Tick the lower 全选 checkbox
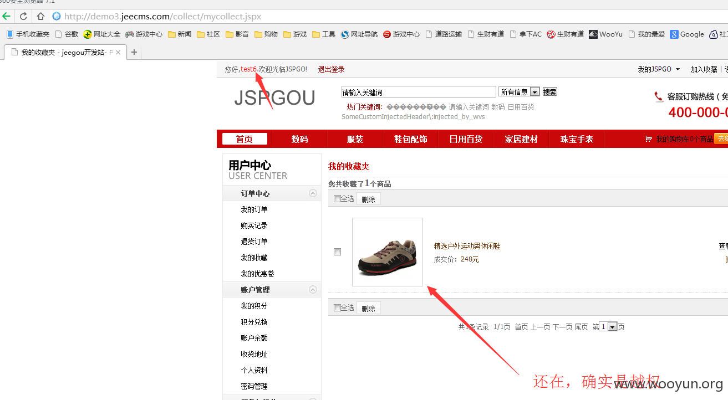The height and width of the screenshot is (400, 728). 337,308
